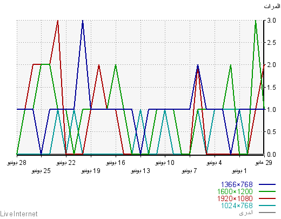Click the 22 يونيو date label

click(x=66, y=163)
